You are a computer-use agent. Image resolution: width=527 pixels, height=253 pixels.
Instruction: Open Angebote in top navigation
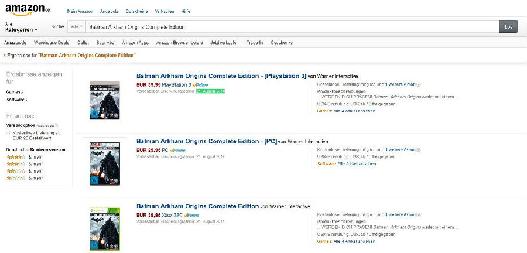(x=109, y=12)
